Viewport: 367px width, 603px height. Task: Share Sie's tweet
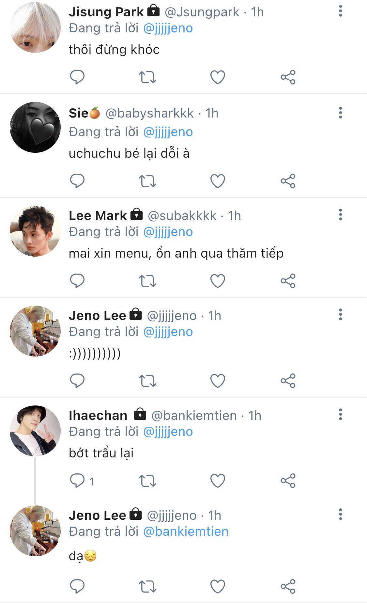pos(288,181)
